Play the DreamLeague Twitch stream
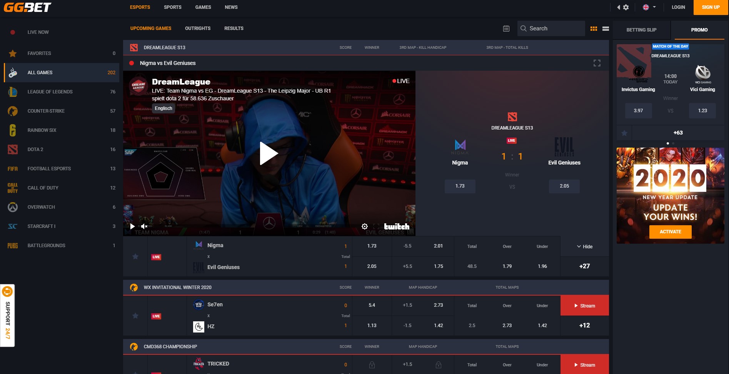 coord(269,153)
